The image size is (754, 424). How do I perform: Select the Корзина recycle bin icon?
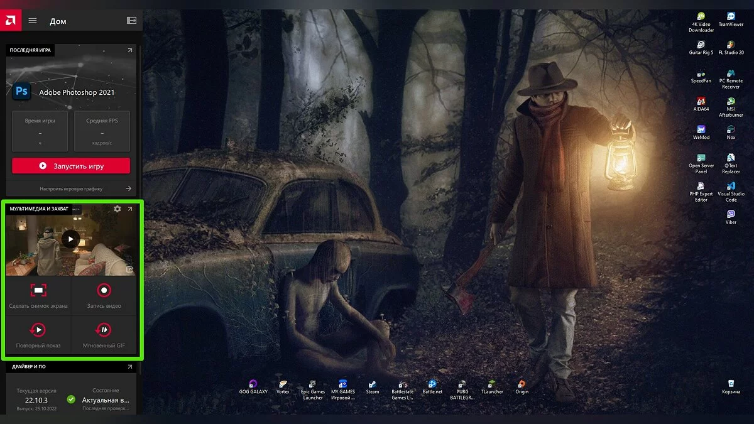(731, 386)
